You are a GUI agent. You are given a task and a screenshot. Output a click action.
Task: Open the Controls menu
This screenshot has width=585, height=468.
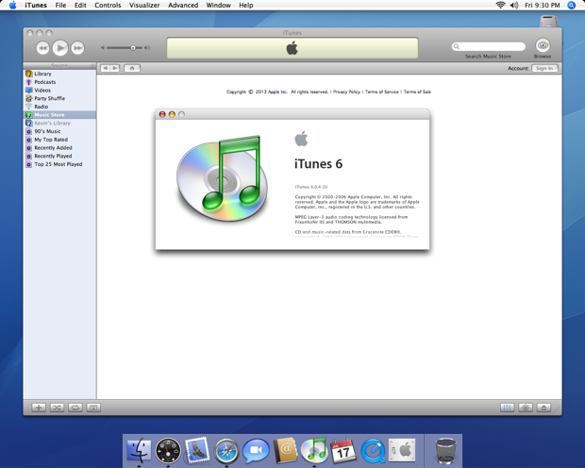click(x=108, y=6)
